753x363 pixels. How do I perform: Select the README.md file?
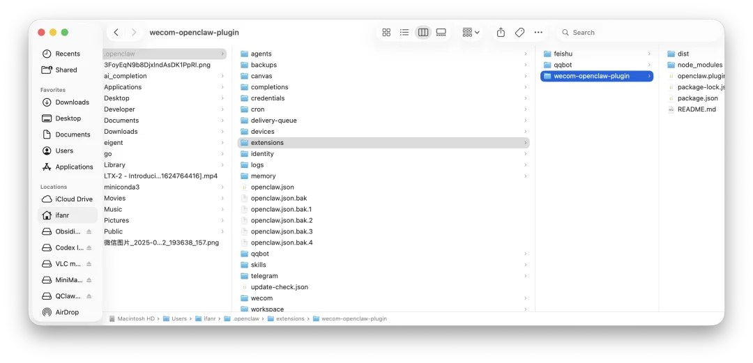696,109
